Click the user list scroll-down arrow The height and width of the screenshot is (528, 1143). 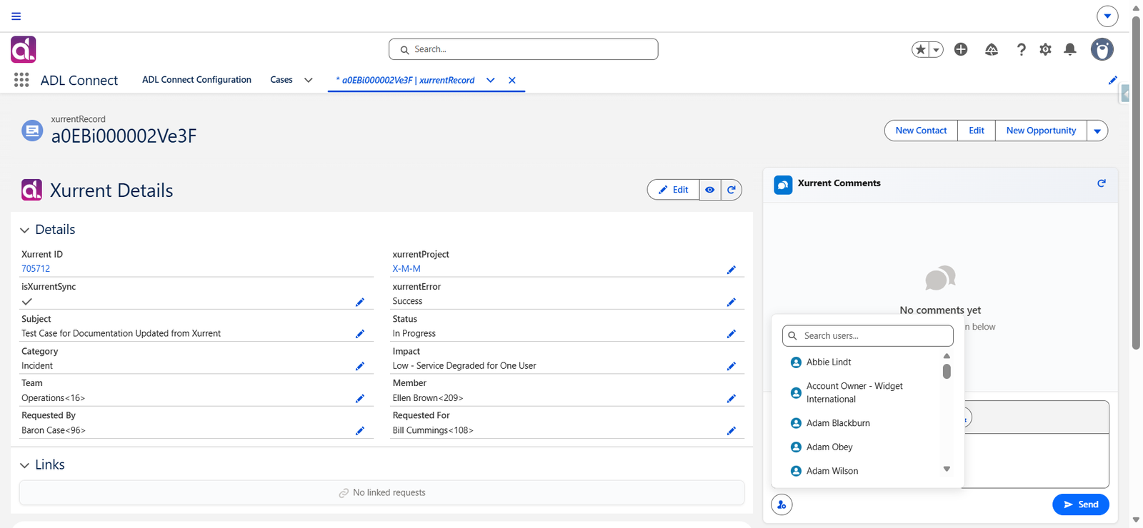coord(947,469)
